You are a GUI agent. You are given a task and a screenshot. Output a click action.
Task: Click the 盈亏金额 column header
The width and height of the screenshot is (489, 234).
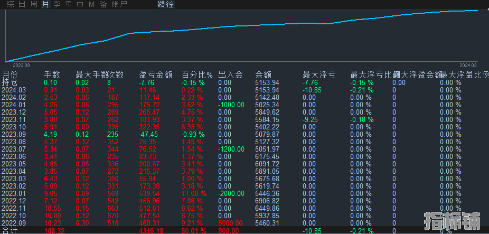(x=155, y=75)
